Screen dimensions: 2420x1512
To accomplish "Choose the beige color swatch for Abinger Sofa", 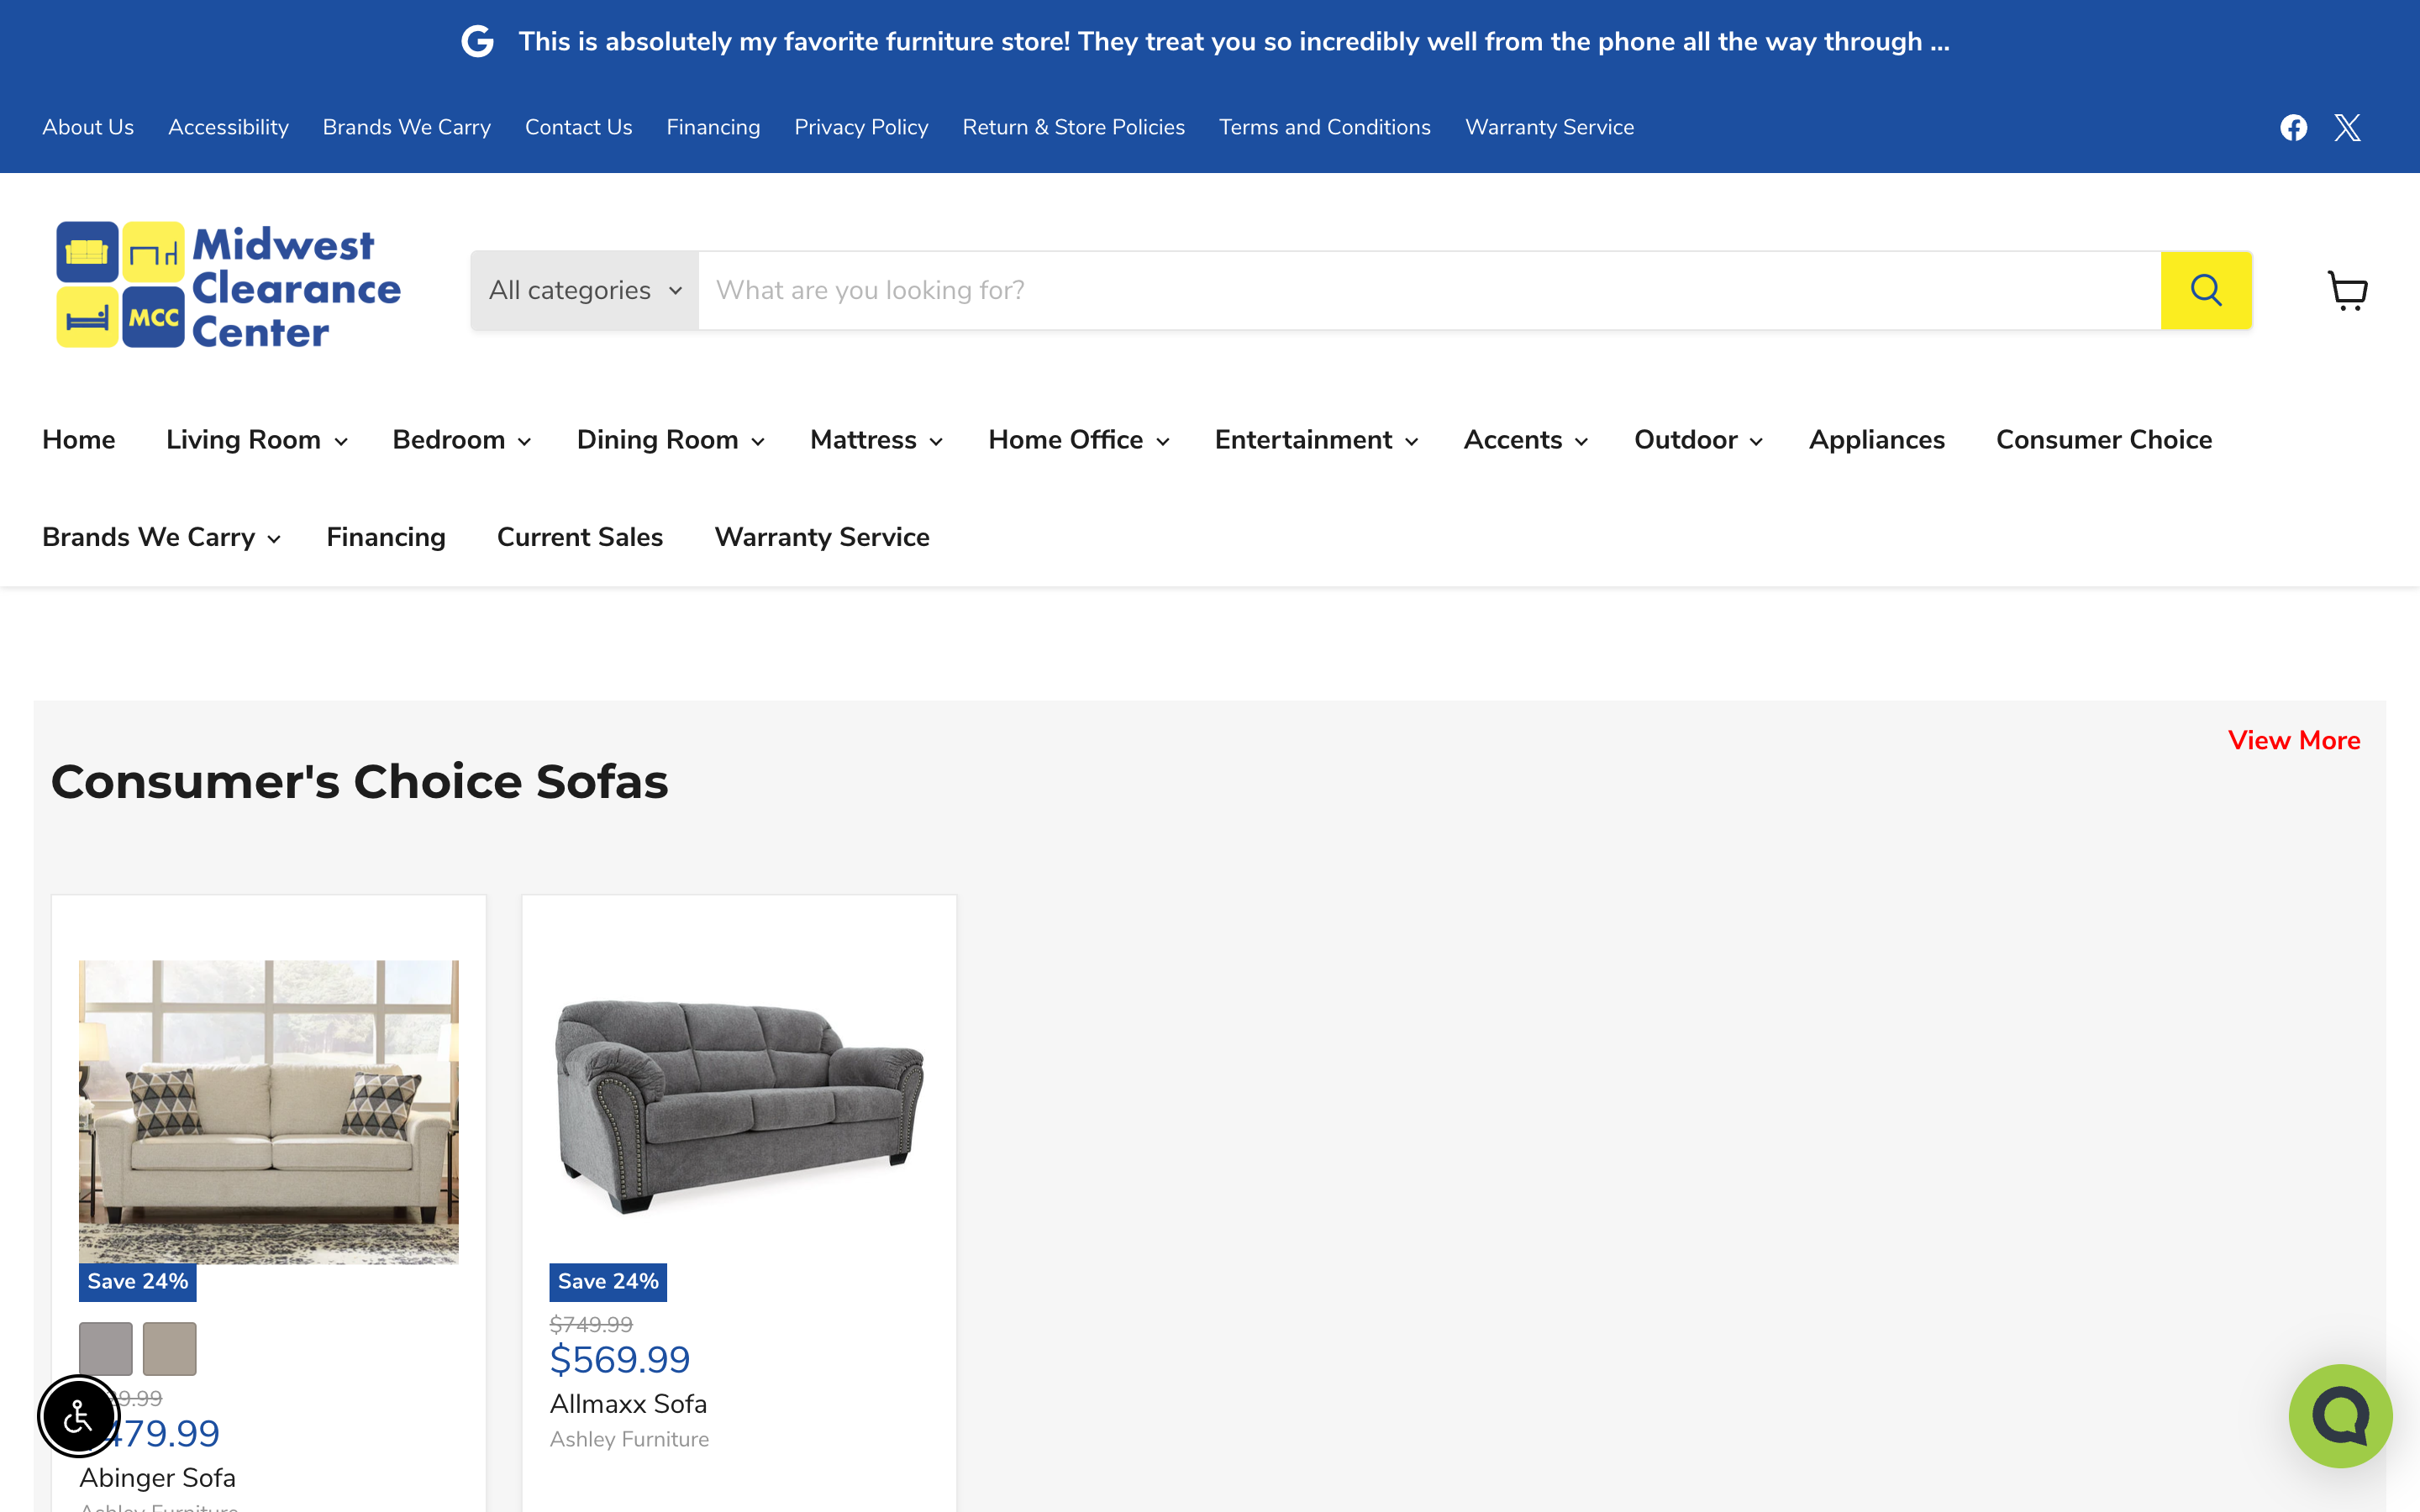I will pos(169,1348).
